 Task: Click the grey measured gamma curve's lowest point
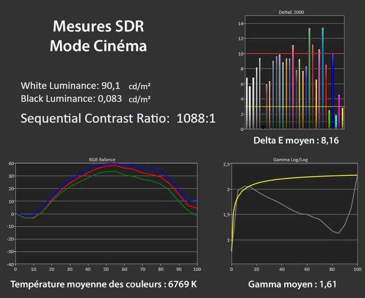pyautogui.click(x=338, y=233)
